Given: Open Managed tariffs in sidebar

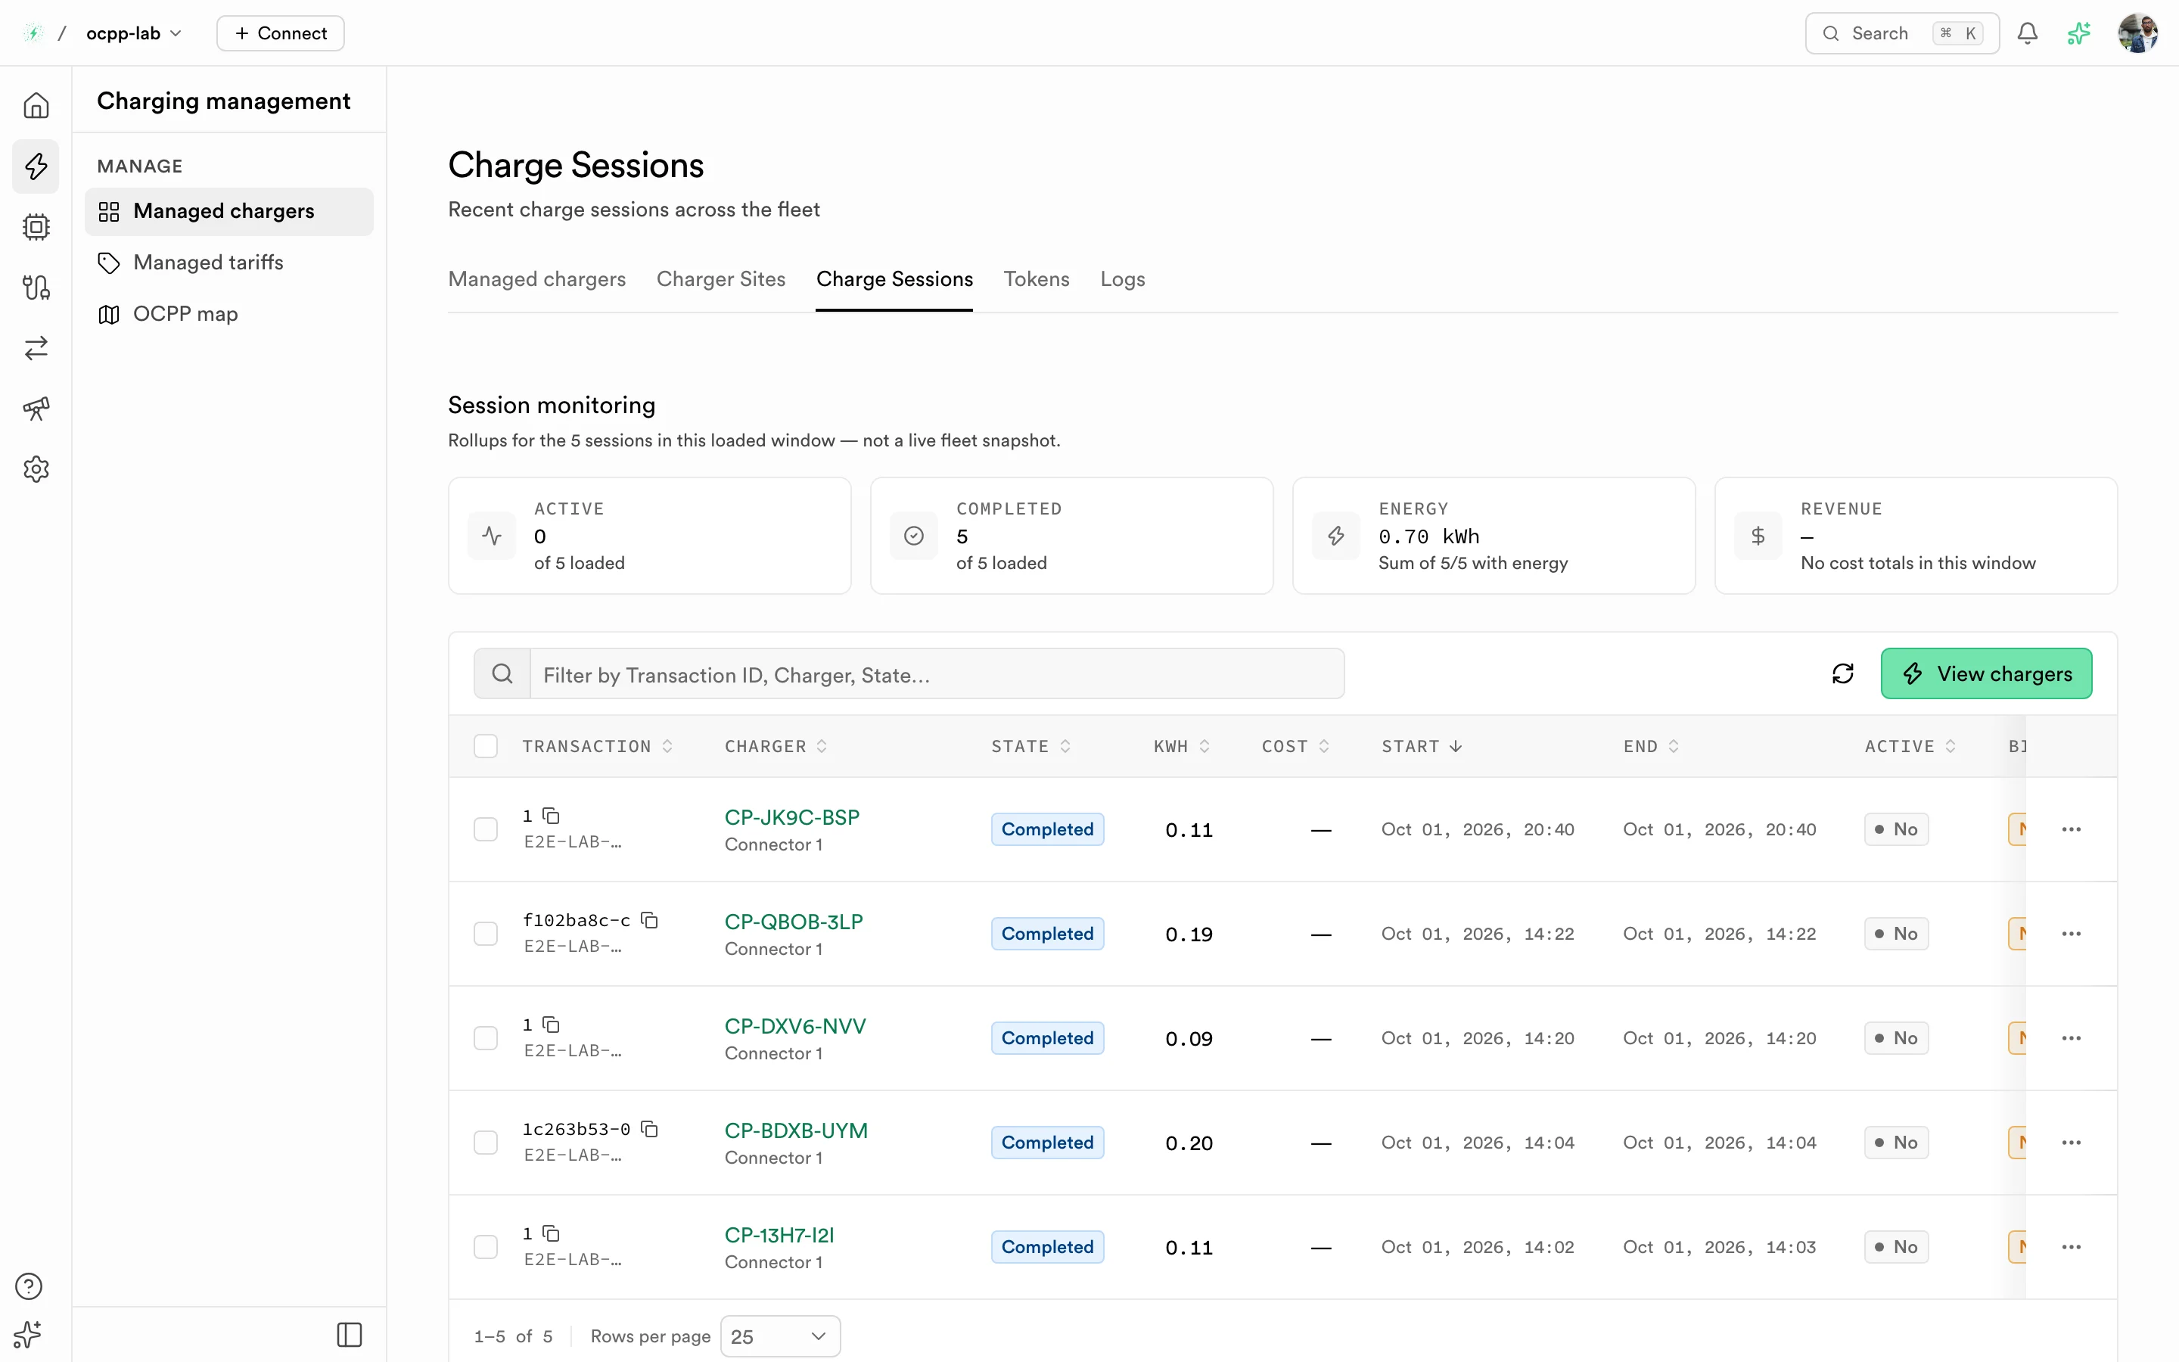Looking at the screenshot, I should [228, 262].
